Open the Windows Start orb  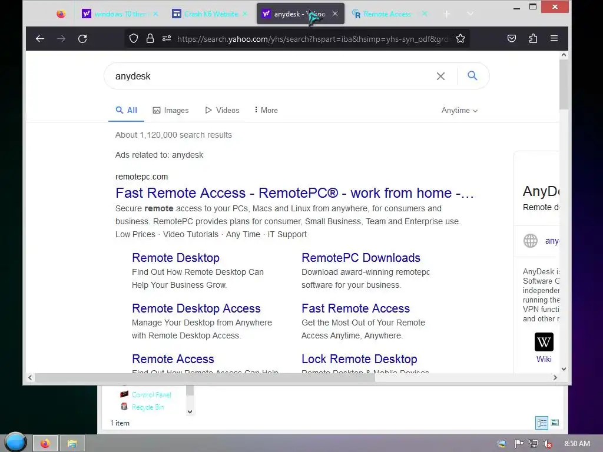coord(15,441)
